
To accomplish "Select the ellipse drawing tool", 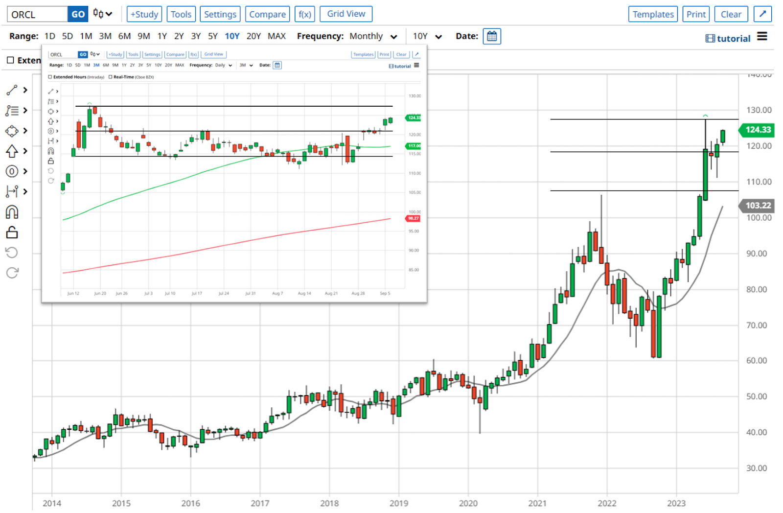I will (11, 171).
